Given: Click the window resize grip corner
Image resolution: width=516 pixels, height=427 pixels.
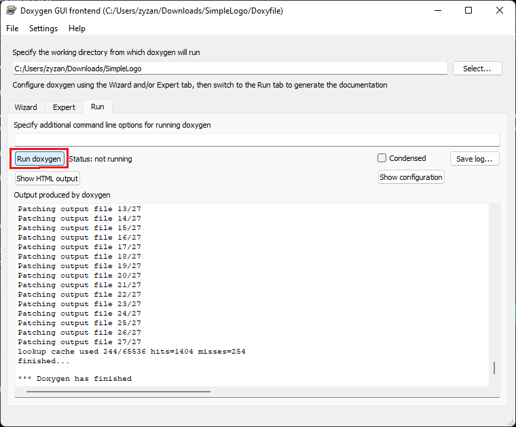Looking at the screenshot, I should point(511,423).
